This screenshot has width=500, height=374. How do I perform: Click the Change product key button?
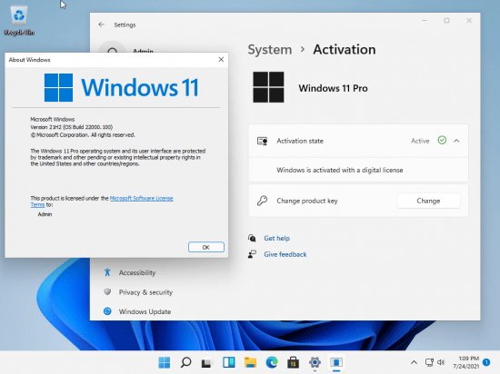point(428,201)
